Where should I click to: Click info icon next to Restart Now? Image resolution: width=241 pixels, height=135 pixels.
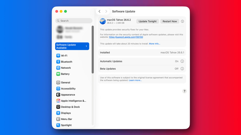click(182, 21)
